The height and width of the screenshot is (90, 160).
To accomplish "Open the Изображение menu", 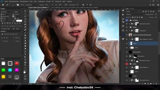I will tap(24, 1).
